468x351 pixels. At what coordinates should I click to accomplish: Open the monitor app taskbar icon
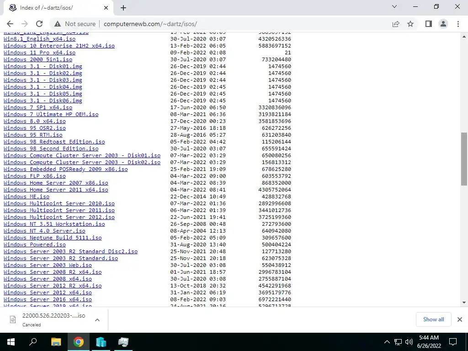(123, 342)
